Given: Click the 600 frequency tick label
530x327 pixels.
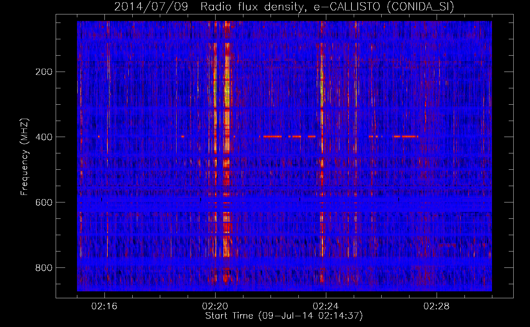Looking at the screenshot, I should click(x=44, y=202).
